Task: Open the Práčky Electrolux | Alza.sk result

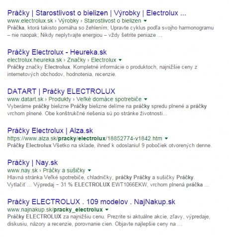Action: [50, 131]
